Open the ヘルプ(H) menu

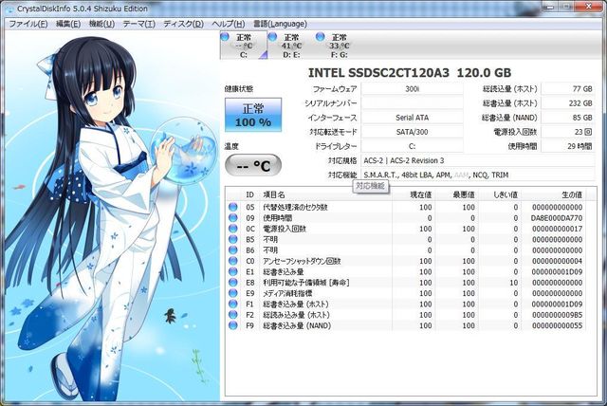tap(229, 24)
